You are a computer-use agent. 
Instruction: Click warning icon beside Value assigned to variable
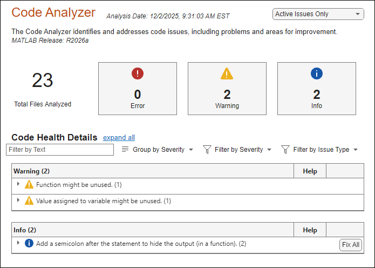pos(29,200)
